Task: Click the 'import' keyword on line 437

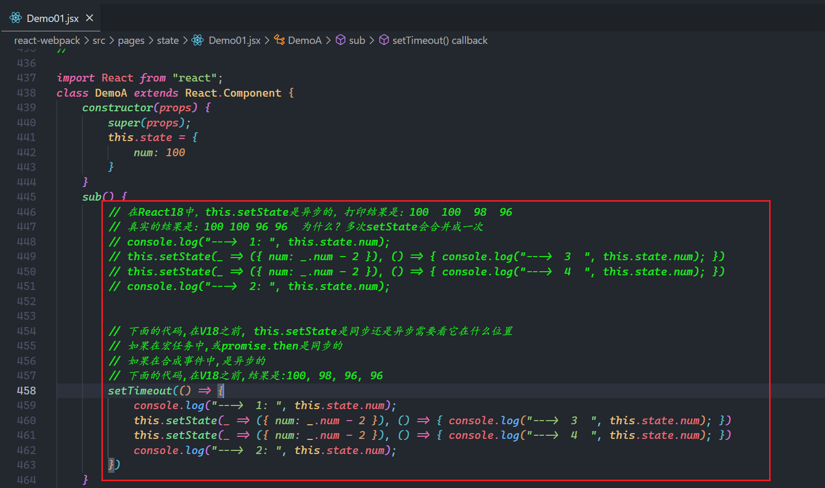Action: [76, 78]
